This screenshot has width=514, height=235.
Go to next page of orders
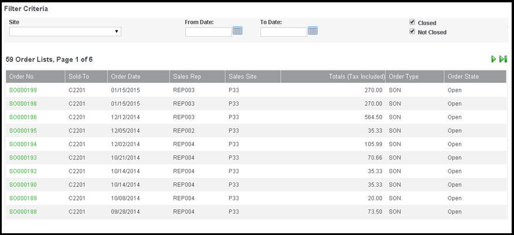point(494,59)
